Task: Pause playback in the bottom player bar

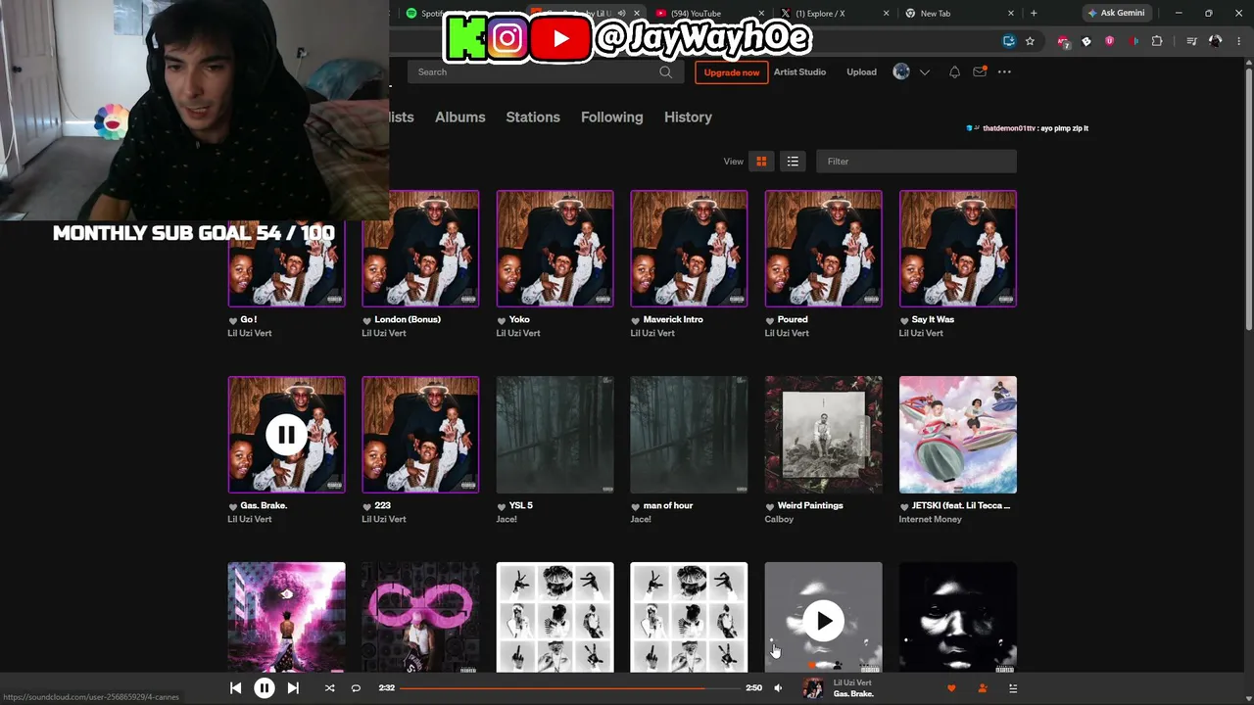Action: [264, 688]
